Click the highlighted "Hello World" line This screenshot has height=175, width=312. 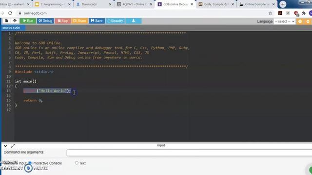[47, 91]
